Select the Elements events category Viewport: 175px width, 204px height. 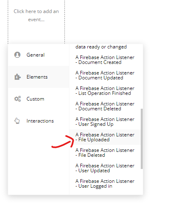[39, 77]
